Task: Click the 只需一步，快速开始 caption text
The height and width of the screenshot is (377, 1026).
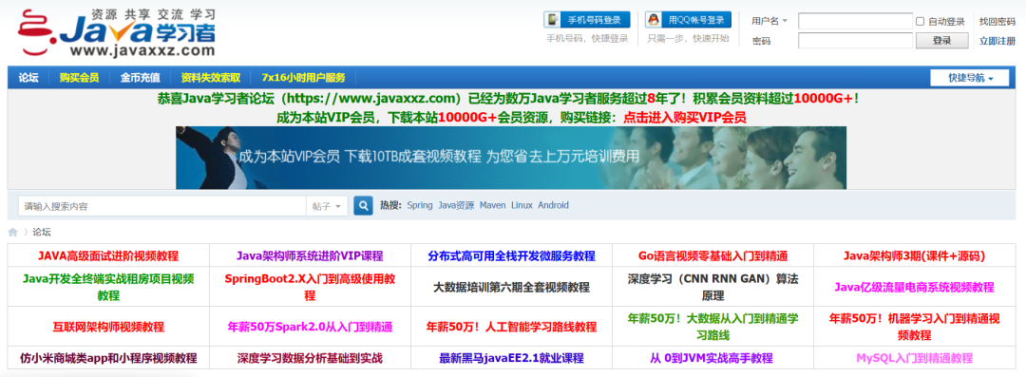Action: tap(688, 39)
